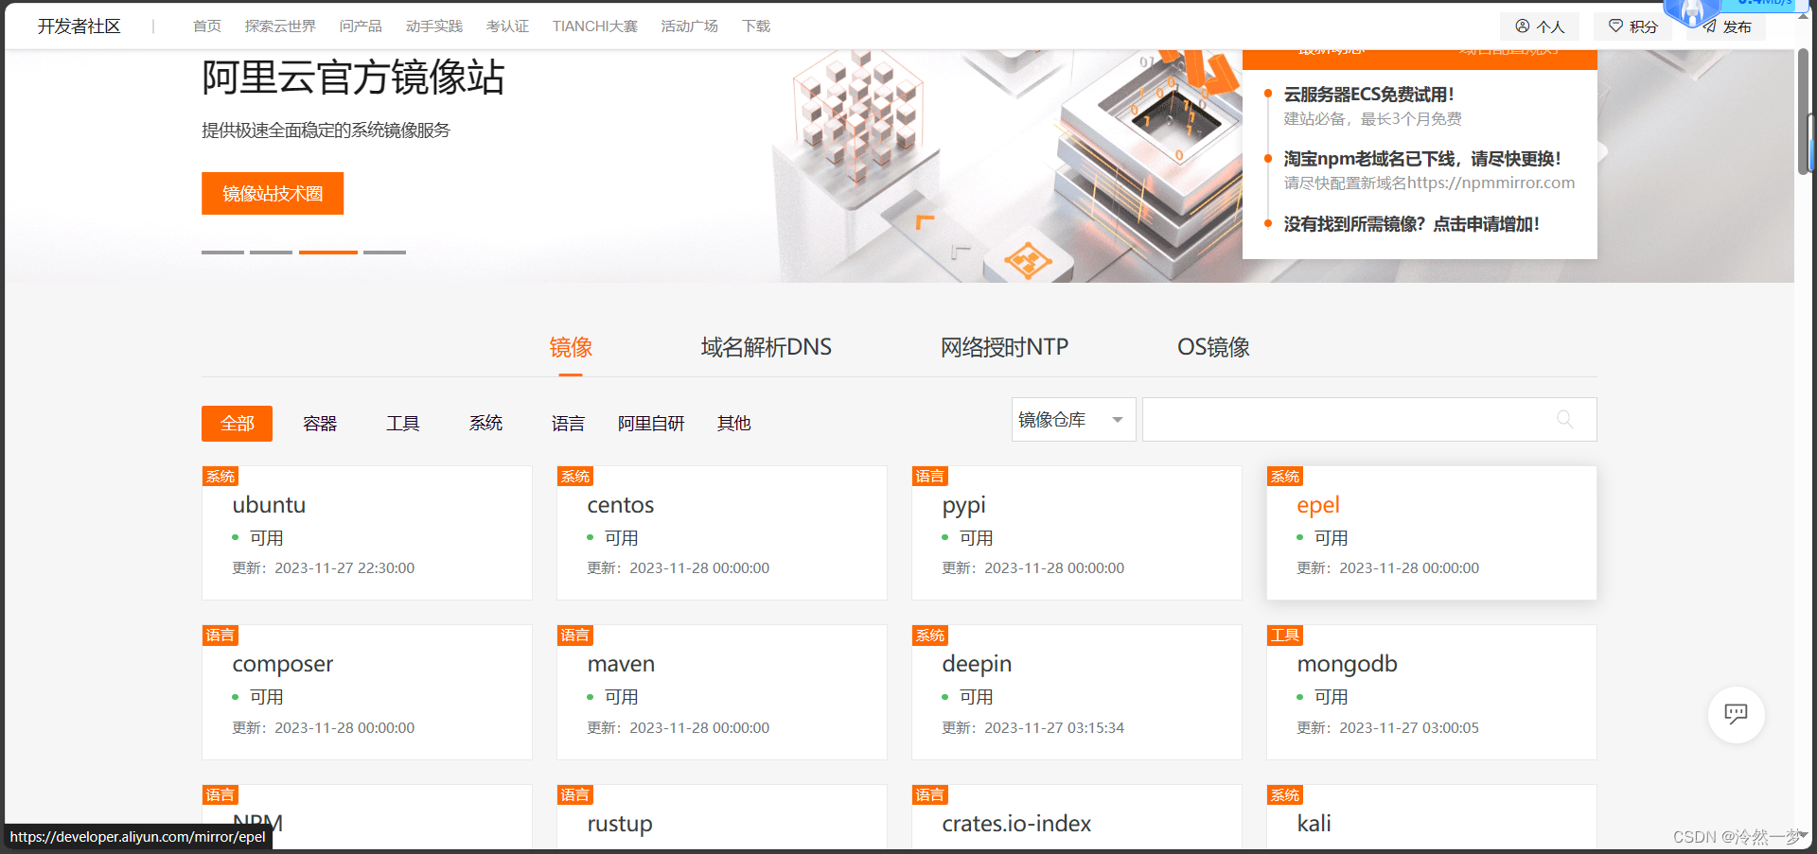Viewport: 1817px width, 854px height.
Task: Click deepin update time 2023-11-27 03:15:34
Action: pyautogui.click(x=1054, y=728)
